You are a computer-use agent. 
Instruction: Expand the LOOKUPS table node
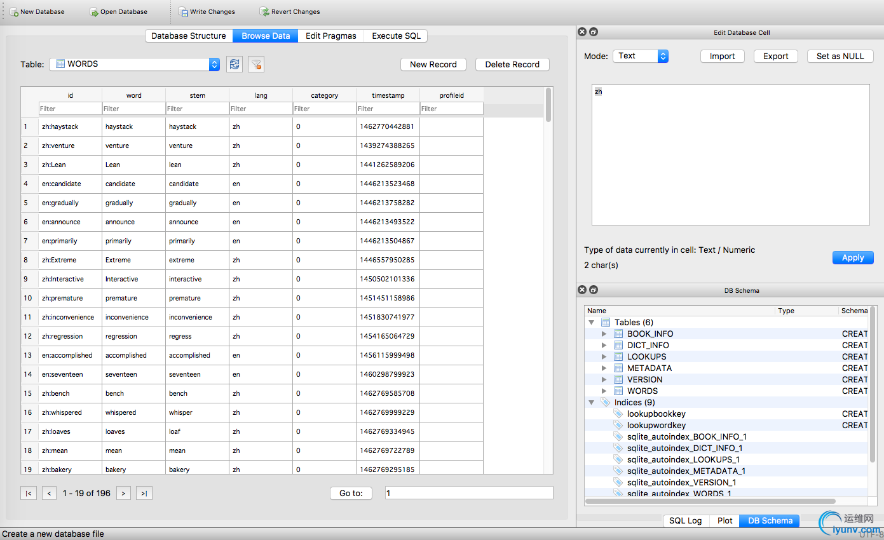point(604,357)
